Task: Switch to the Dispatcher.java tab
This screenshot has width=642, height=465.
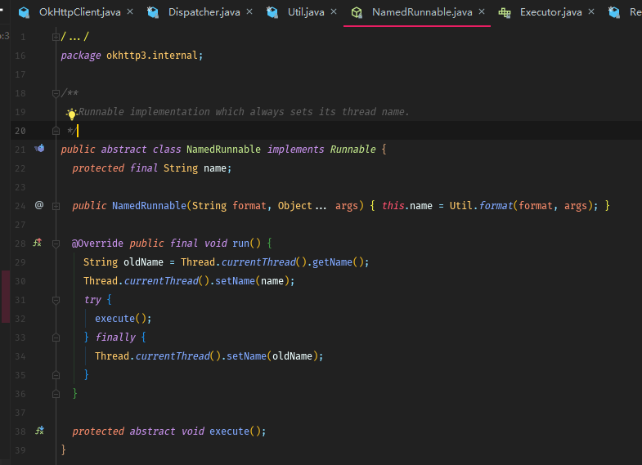Action: [x=205, y=12]
